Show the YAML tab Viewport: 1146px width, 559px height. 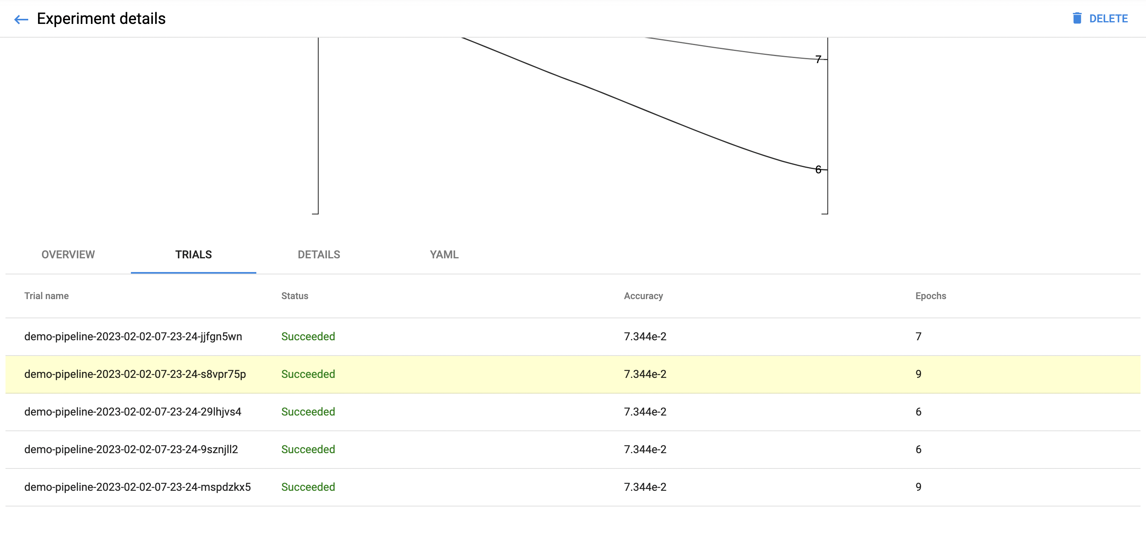[x=444, y=254]
